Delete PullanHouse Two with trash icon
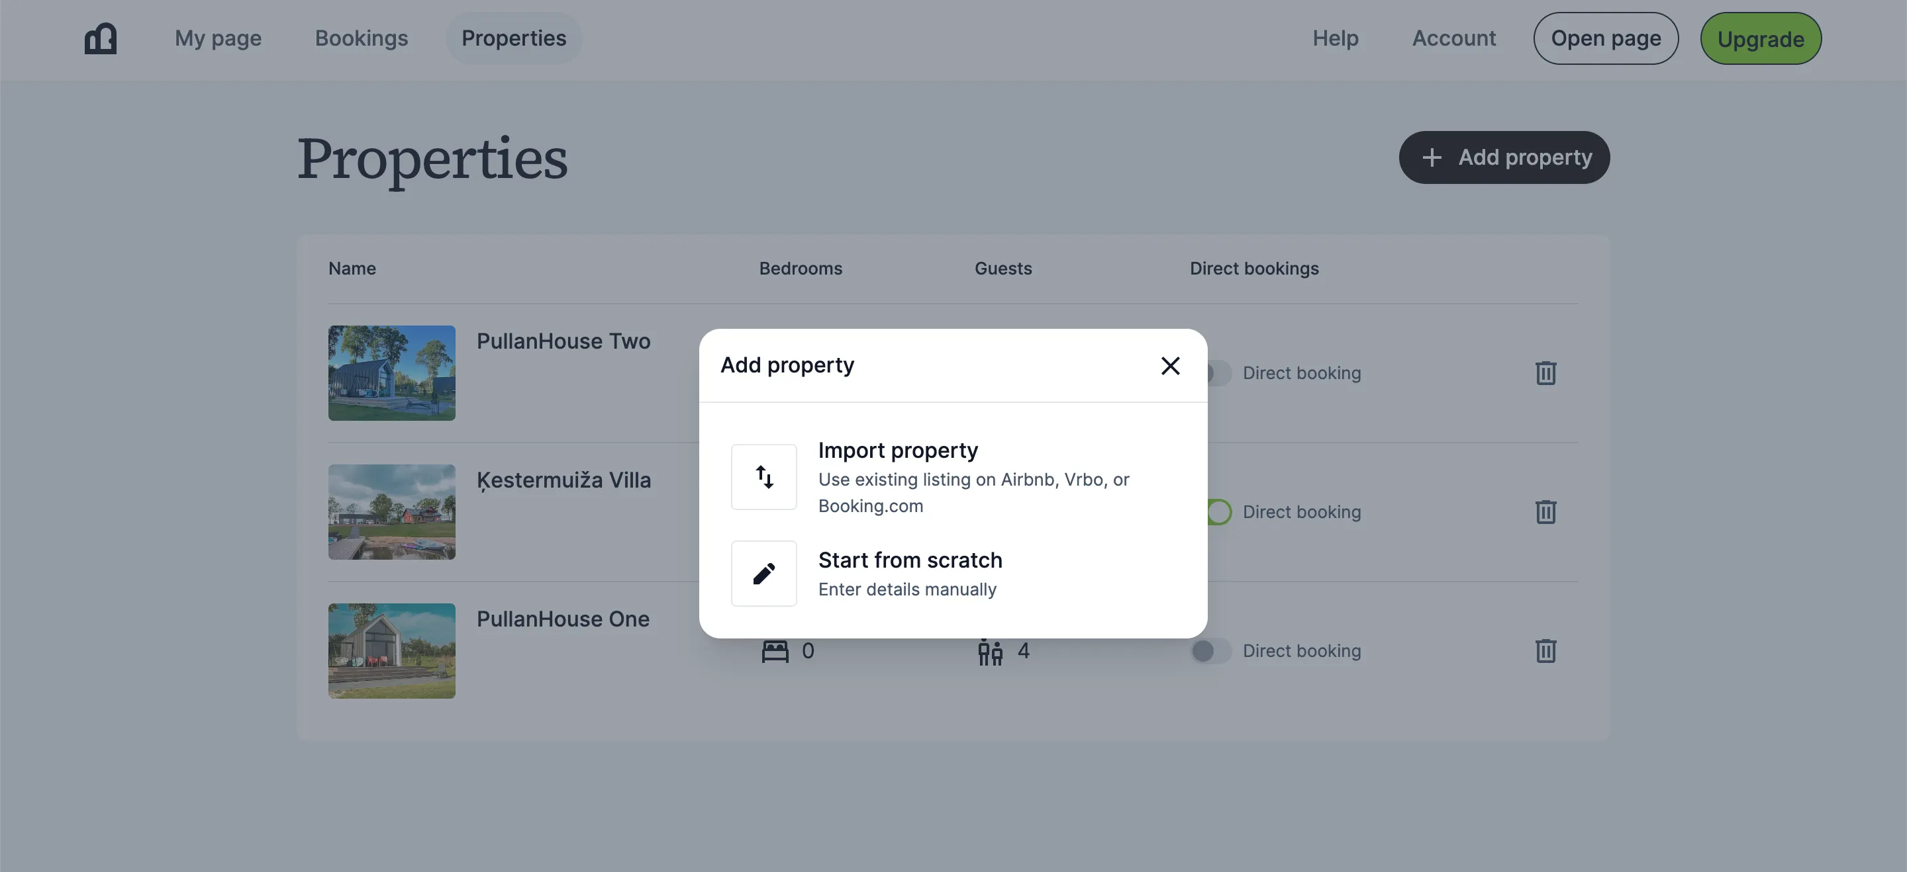This screenshot has height=872, width=1907. pos(1545,372)
